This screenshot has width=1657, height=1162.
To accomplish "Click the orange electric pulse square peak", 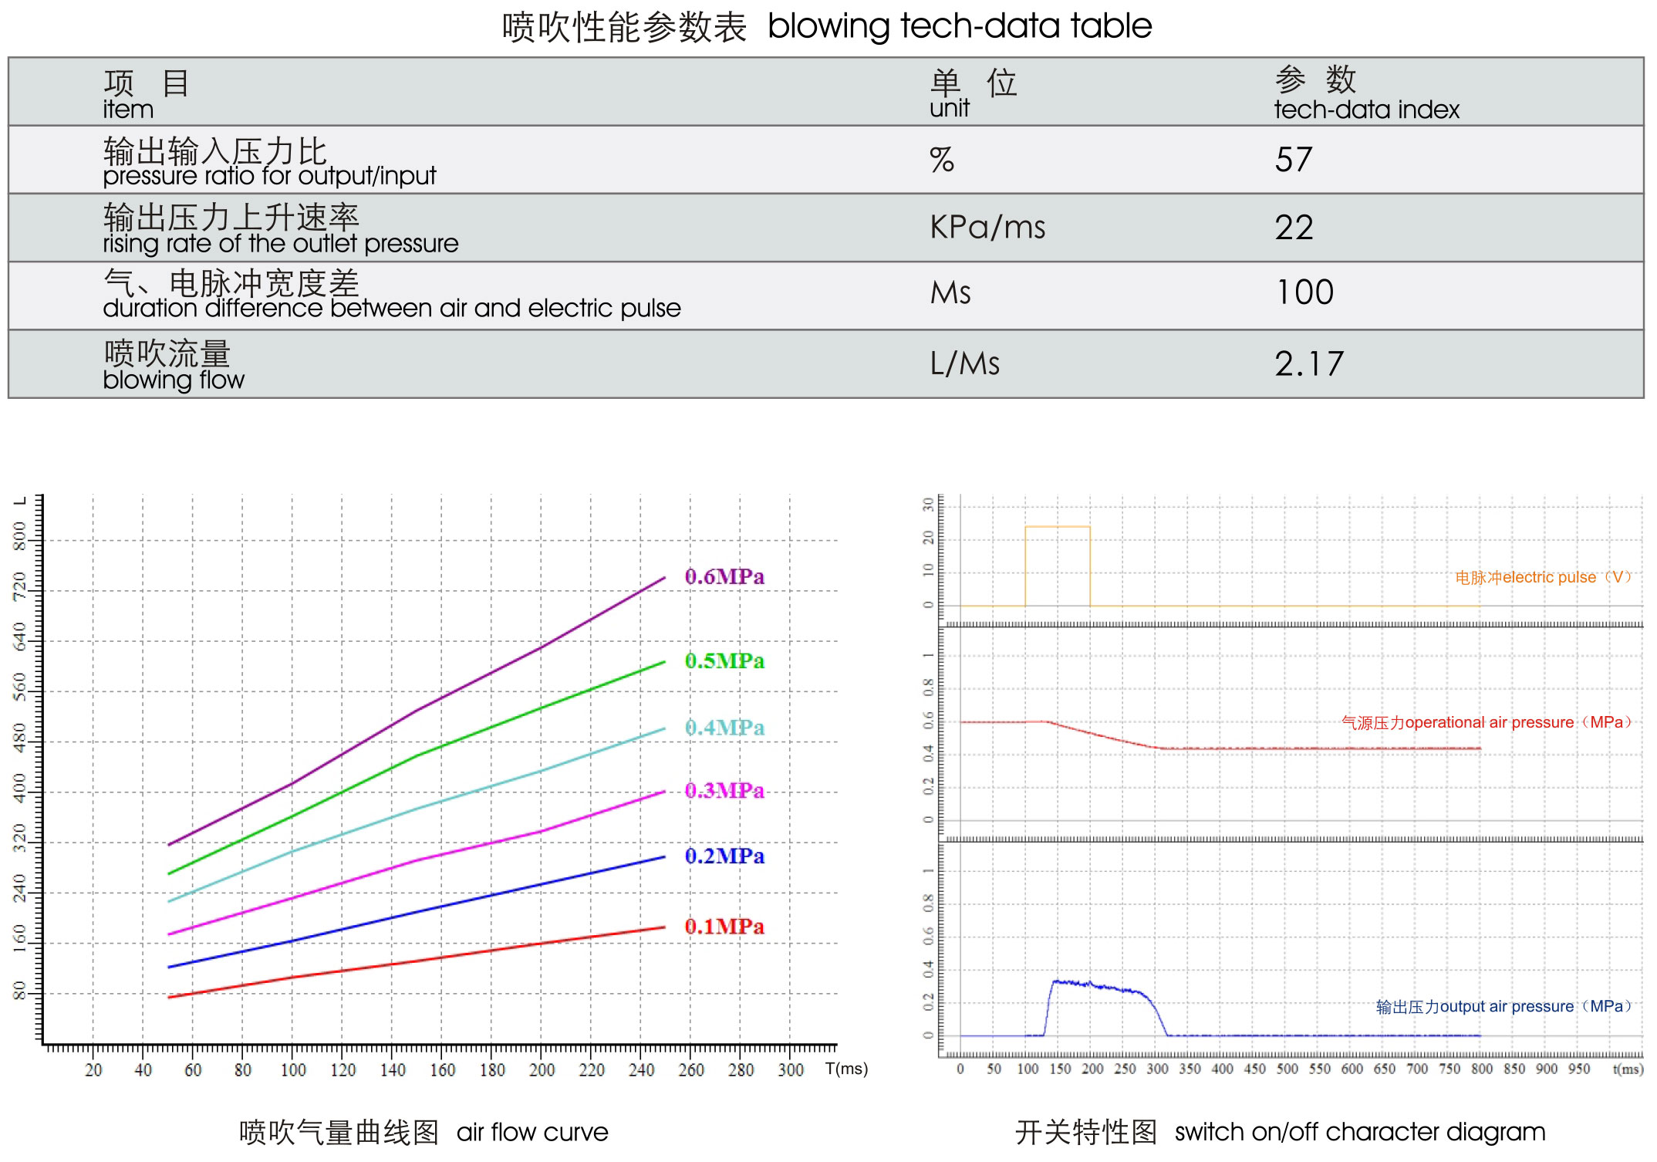I will [1057, 527].
